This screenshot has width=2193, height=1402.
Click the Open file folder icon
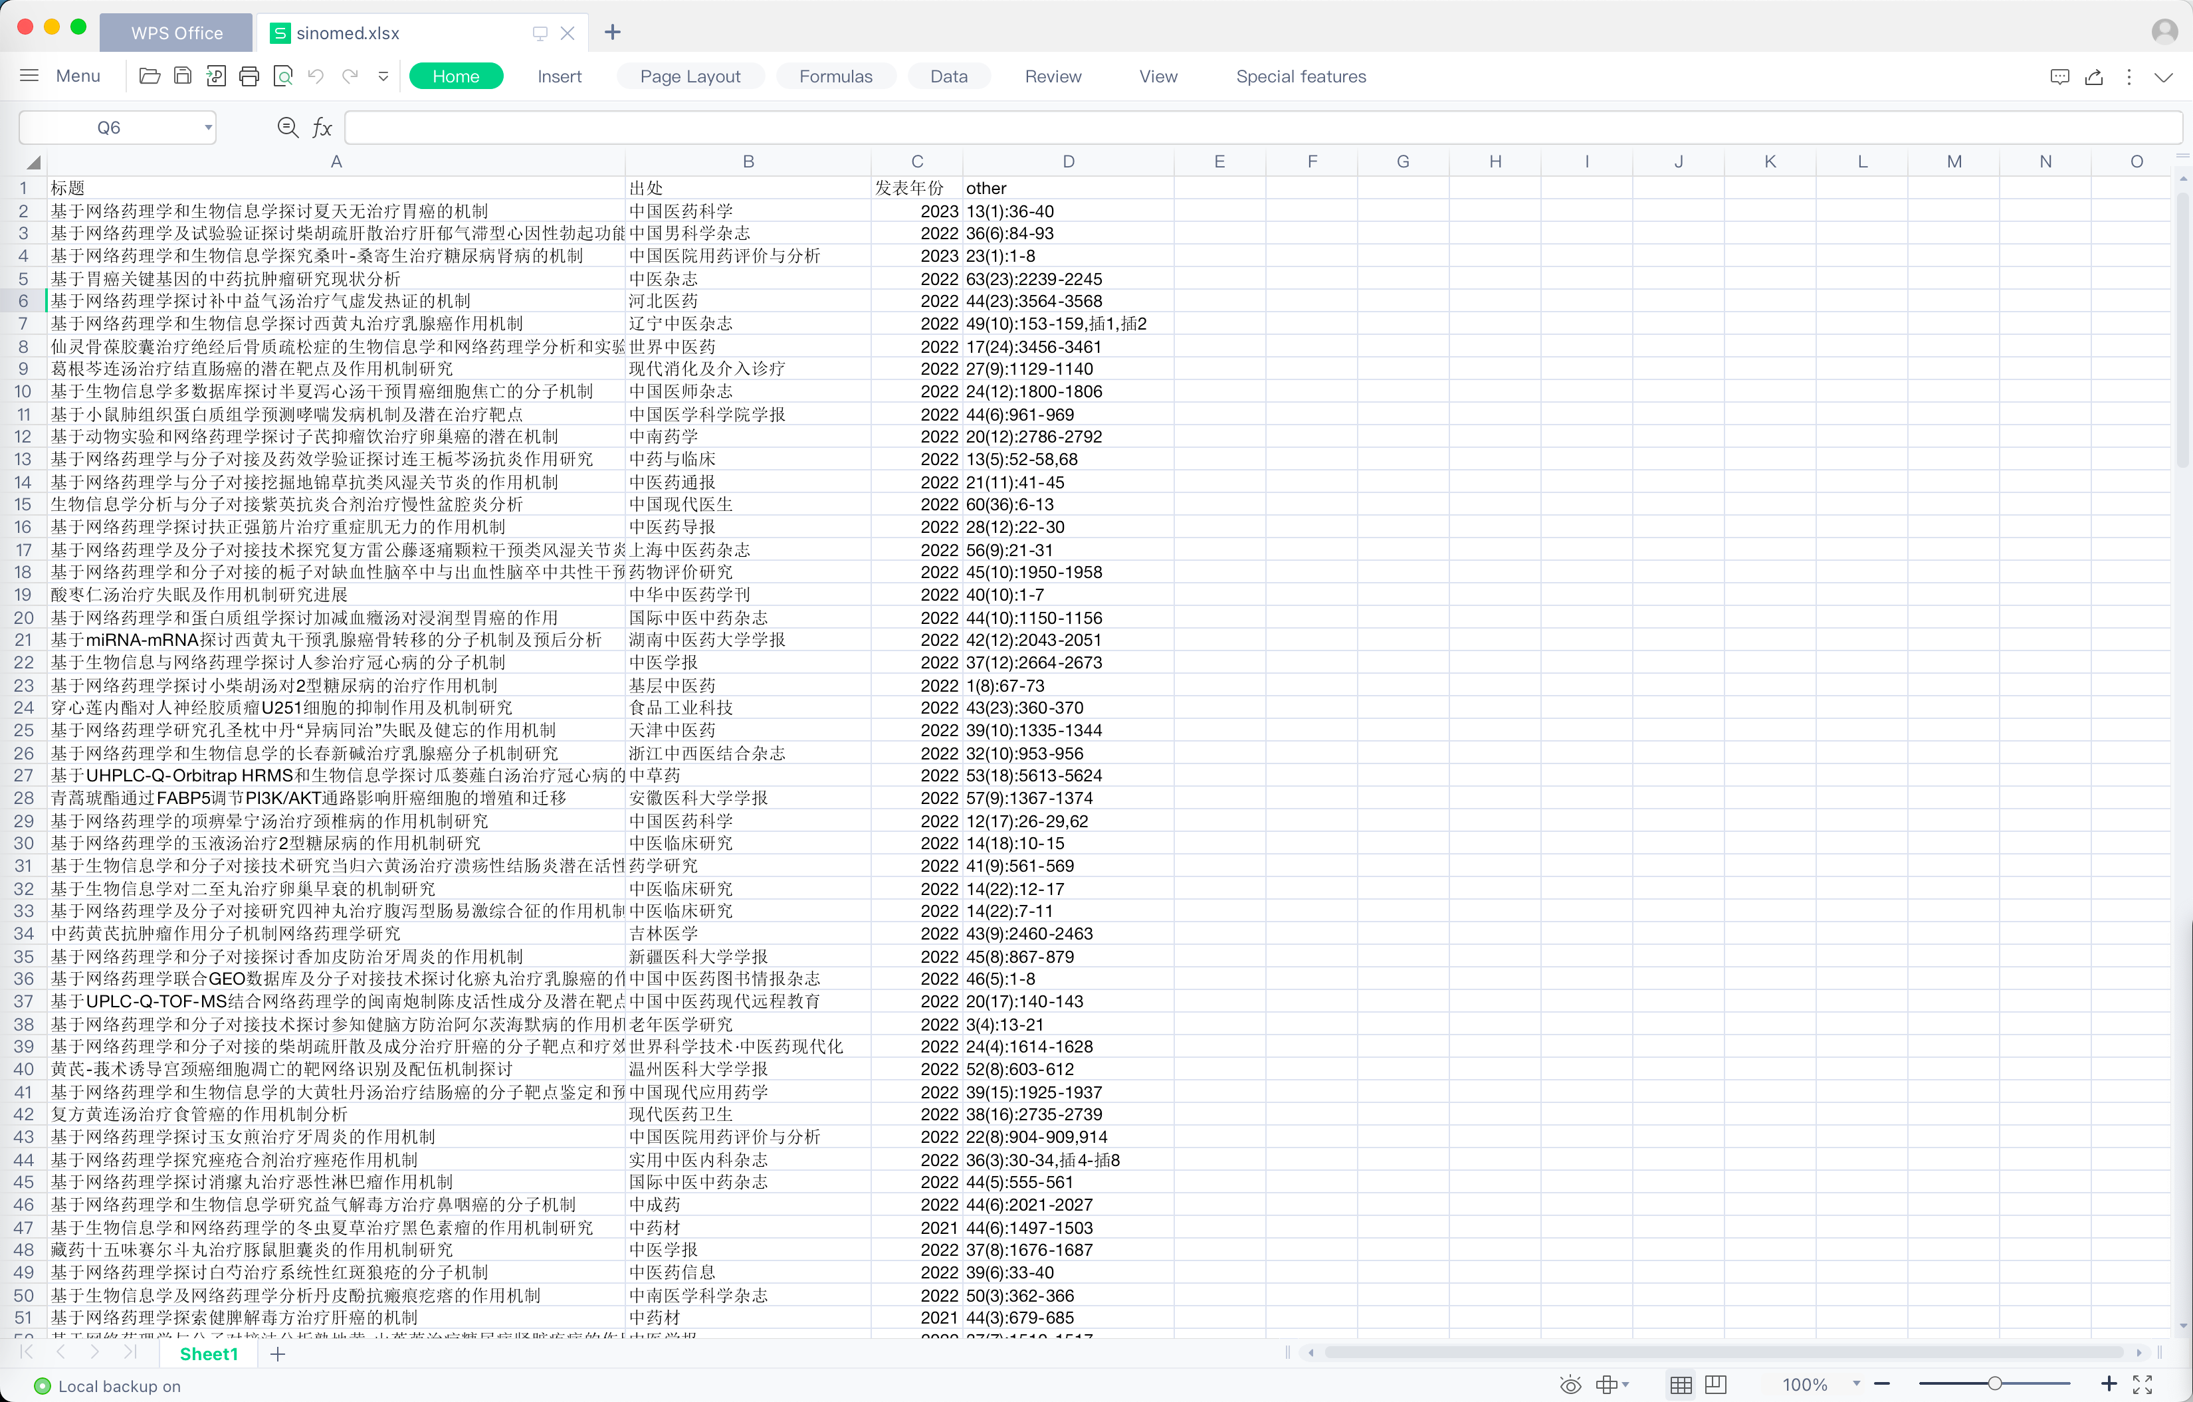coord(150,76)
